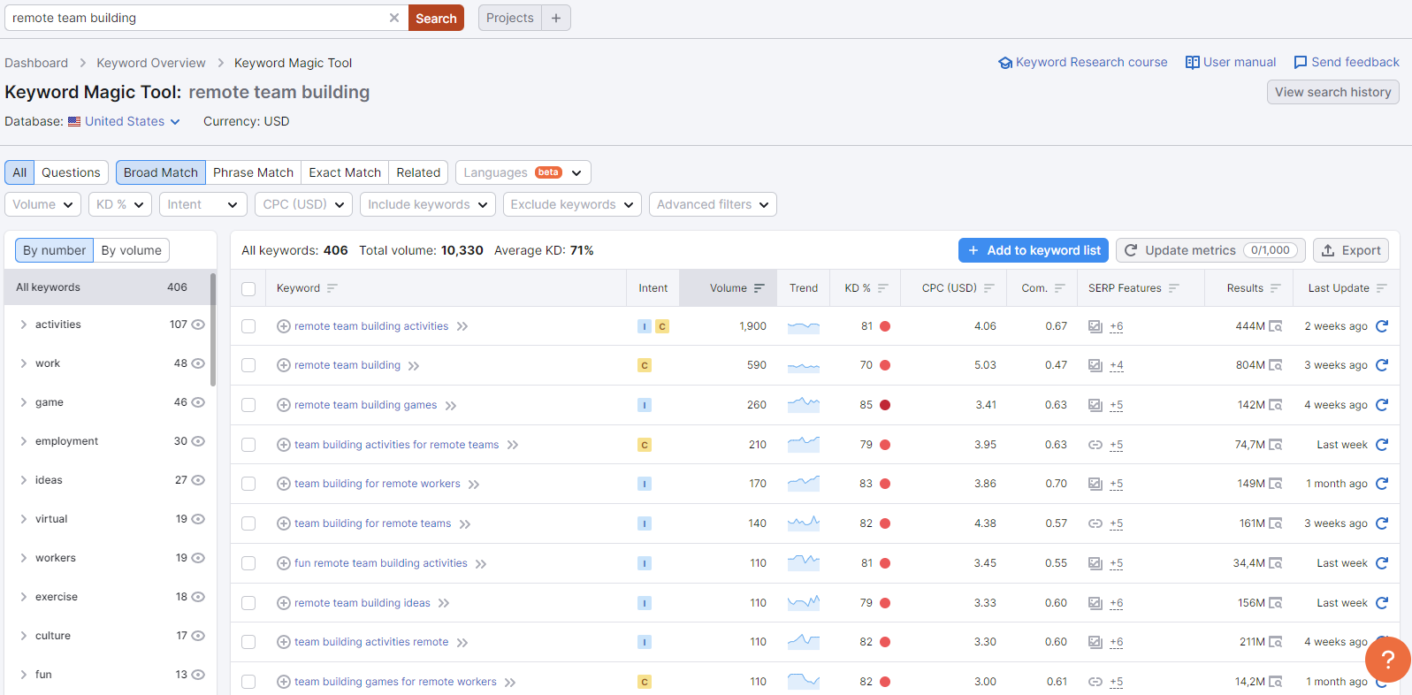Add 'remote team building' keyword with plus icon
This screenshot has width=1412, height=695.
(284, 365)
